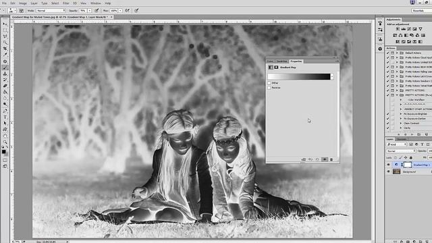Open the brush Mode dropdown
This screenshot has height=243, width=432.
click(51, 11)
